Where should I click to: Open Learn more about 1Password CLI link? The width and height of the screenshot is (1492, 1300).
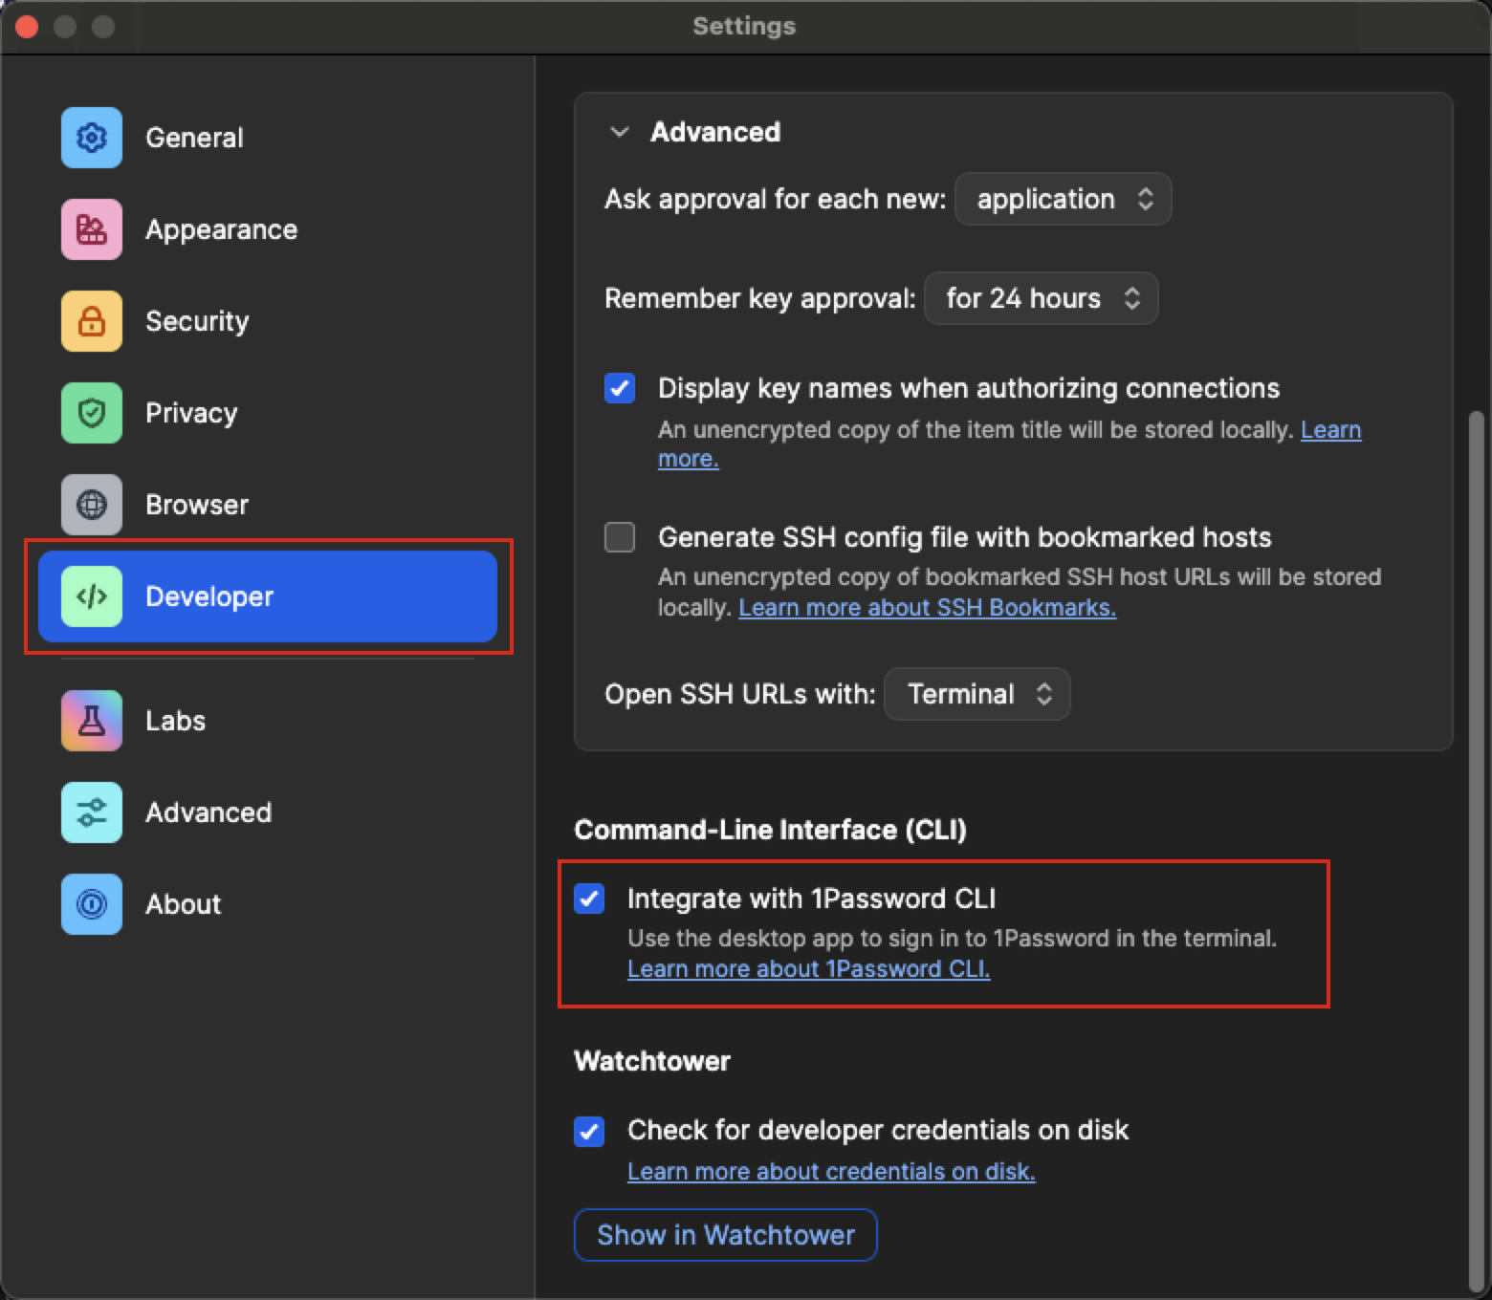pyautogui.click(x=808, y=969)
